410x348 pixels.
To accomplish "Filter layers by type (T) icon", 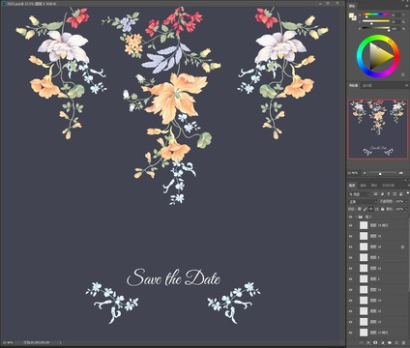I will [x=389, y=194].
